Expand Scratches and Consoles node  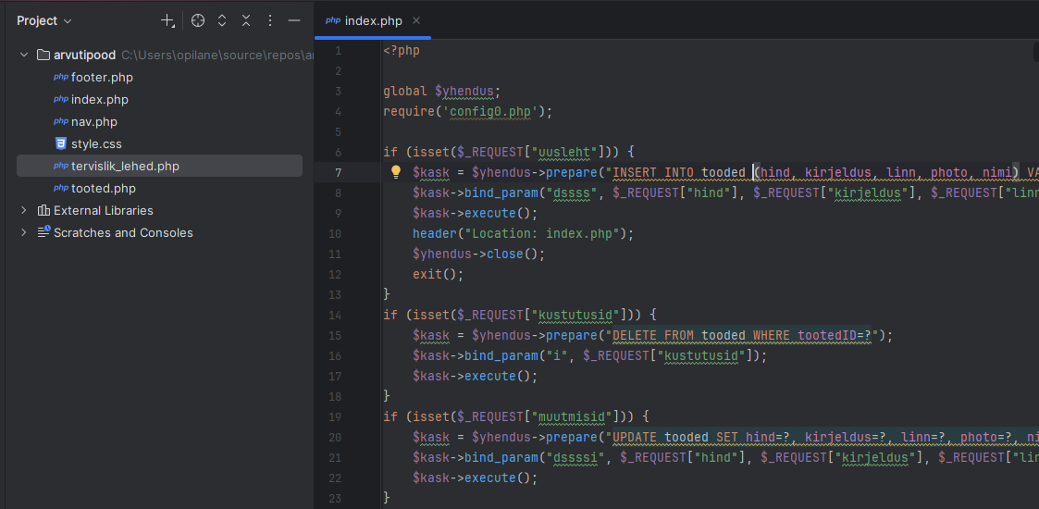coord(25,233)
